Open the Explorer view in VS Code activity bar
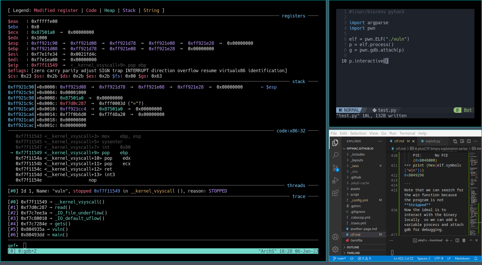482x265 pixels. [335, 143]
